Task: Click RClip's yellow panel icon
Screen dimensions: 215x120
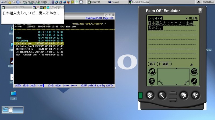Action: (45, 8)
